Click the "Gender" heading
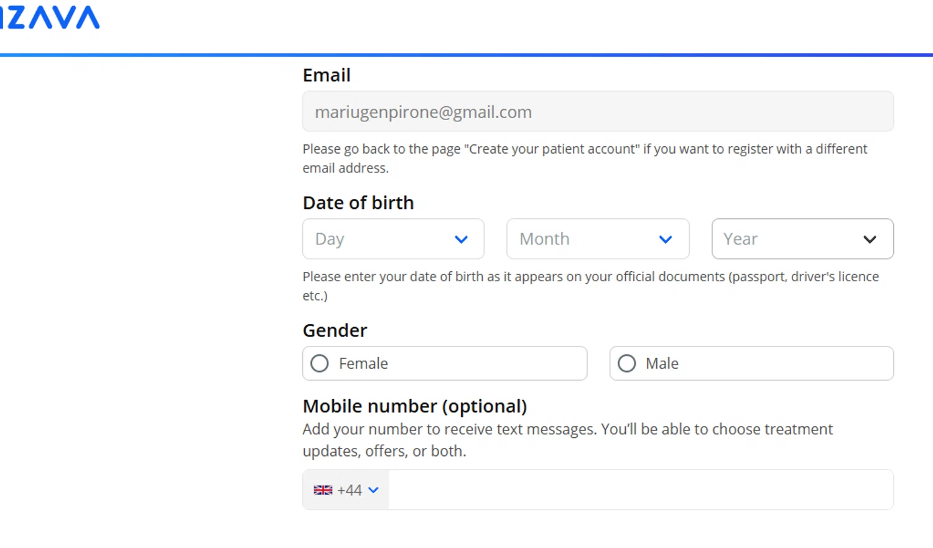Image resolution: width=933 pixels, height=548 pixels. 335,330
